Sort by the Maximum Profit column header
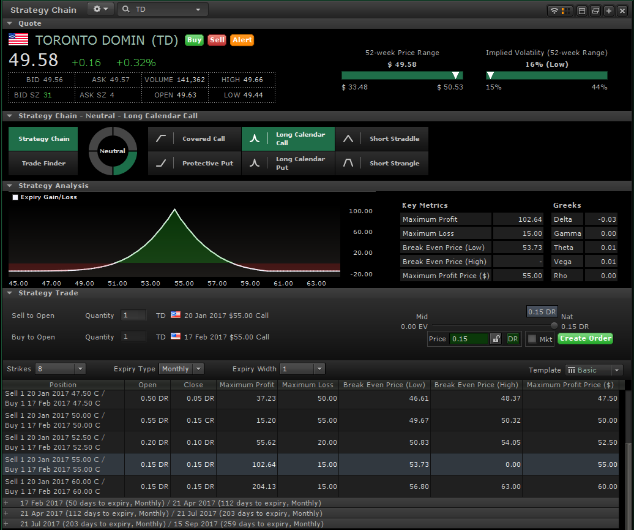Viewport: 634px width, 530px height. point(247,385)
